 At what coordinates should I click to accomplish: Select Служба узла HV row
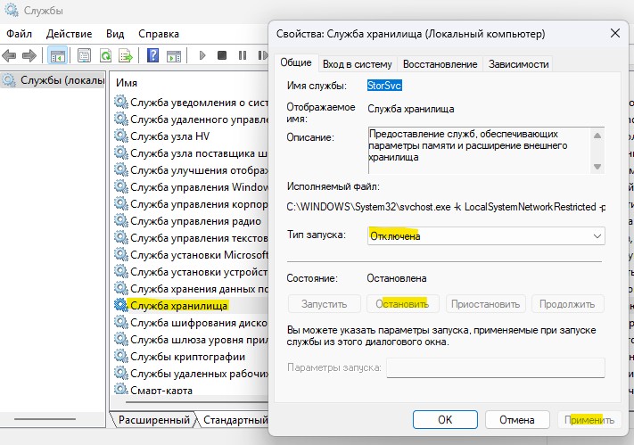pyautogui.click(x=191, y=136)
